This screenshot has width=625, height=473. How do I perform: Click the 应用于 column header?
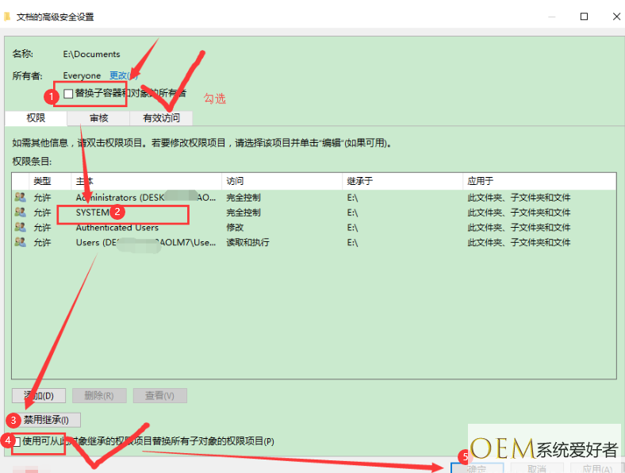[x=539, y=182]
